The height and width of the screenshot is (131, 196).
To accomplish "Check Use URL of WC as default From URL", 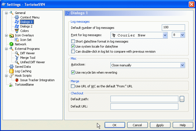I will point(73,86).
